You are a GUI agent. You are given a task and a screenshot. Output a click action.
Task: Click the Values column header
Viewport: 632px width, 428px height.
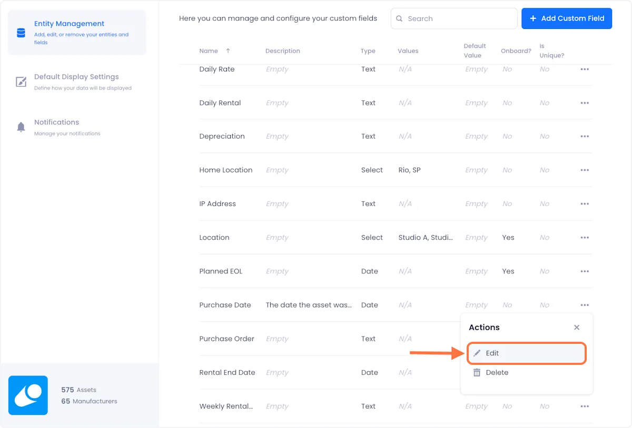coord(408,51)
